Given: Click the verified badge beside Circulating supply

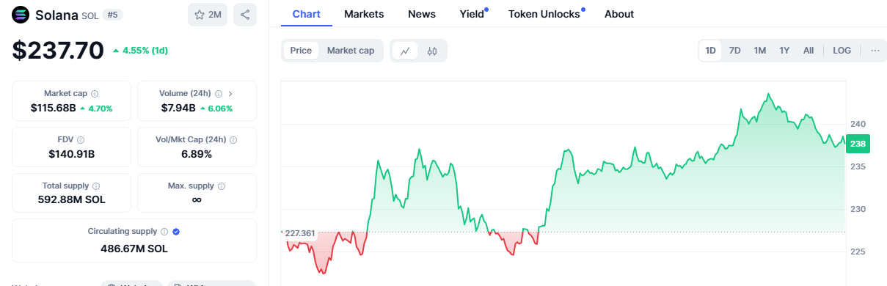Looking at the screenshot, I should coord(176,232).
